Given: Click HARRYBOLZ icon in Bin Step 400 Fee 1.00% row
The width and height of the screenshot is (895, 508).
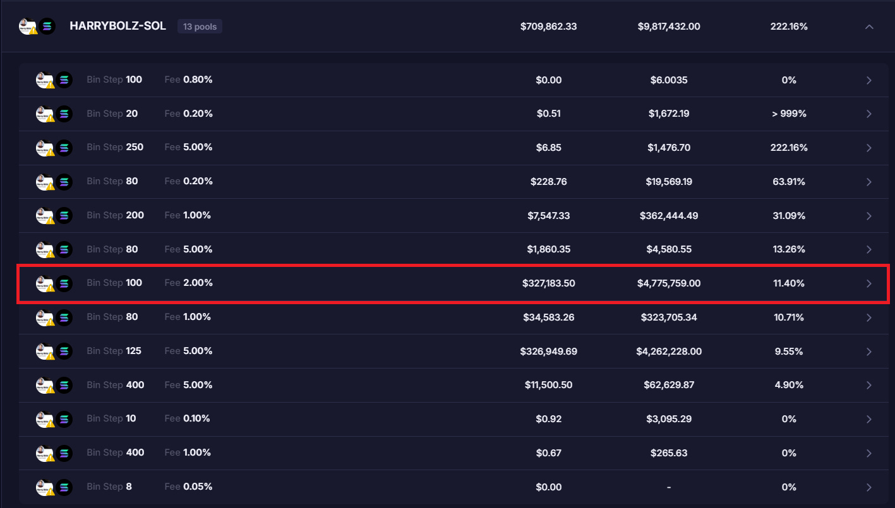Looking at the screenshot, I should [44, 453].
